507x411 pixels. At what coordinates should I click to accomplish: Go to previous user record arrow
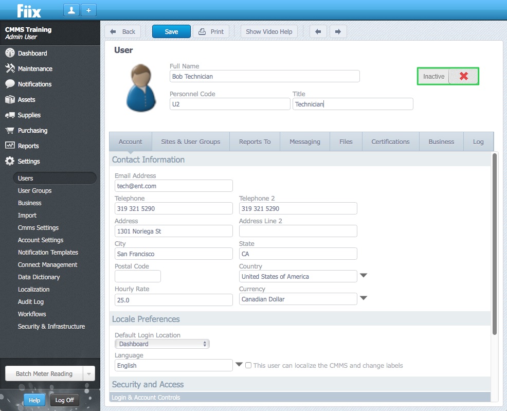pyautogui.click(x=318, y=32)
